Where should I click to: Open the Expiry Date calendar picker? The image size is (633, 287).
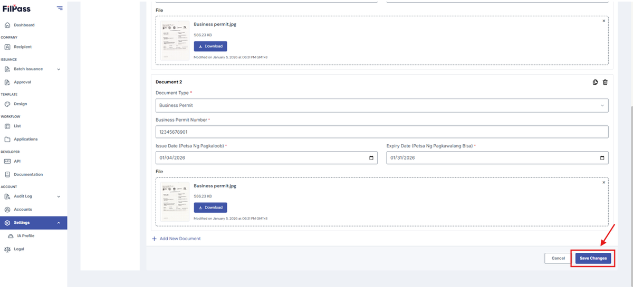pos(602,158)
